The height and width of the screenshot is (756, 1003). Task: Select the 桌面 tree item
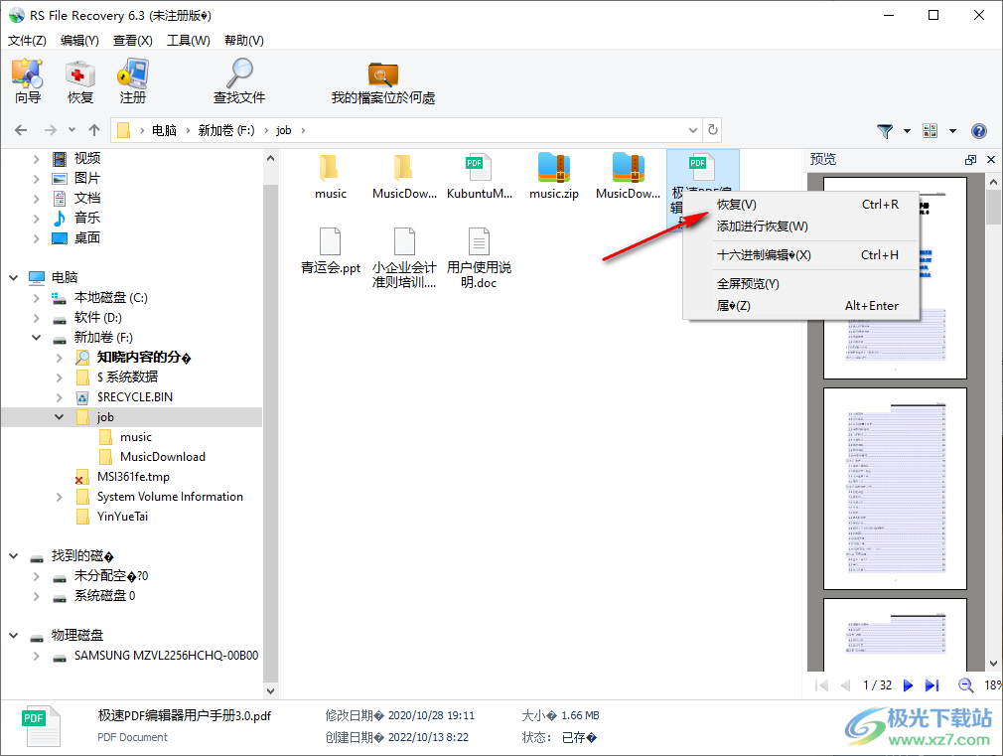(86, 238)
